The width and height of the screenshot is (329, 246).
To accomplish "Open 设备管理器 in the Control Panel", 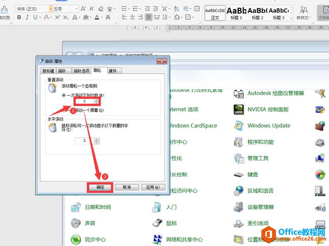I will (254, 207).
